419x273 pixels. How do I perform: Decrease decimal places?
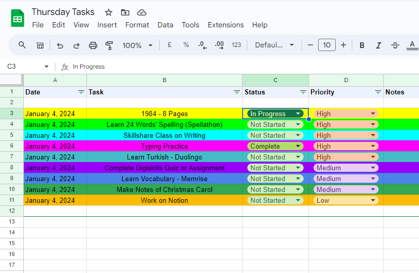pos(202,45)
